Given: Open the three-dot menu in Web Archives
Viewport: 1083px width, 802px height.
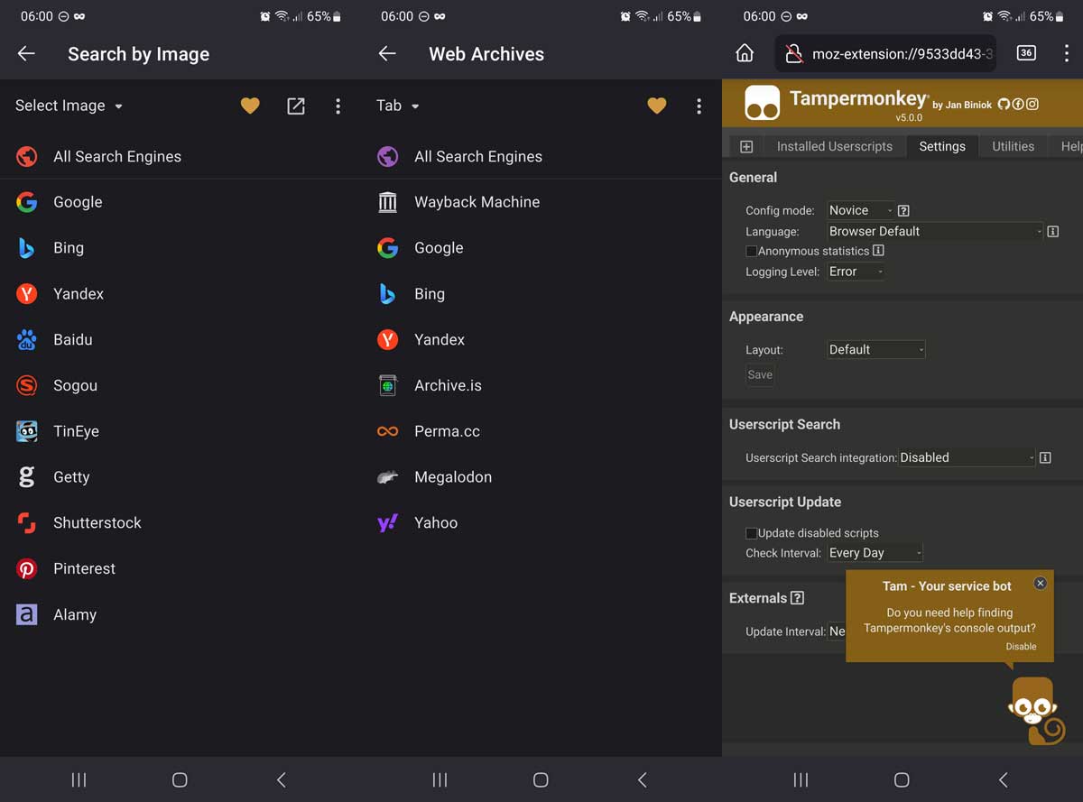Looking at the screenshot, I should [699, 106].
